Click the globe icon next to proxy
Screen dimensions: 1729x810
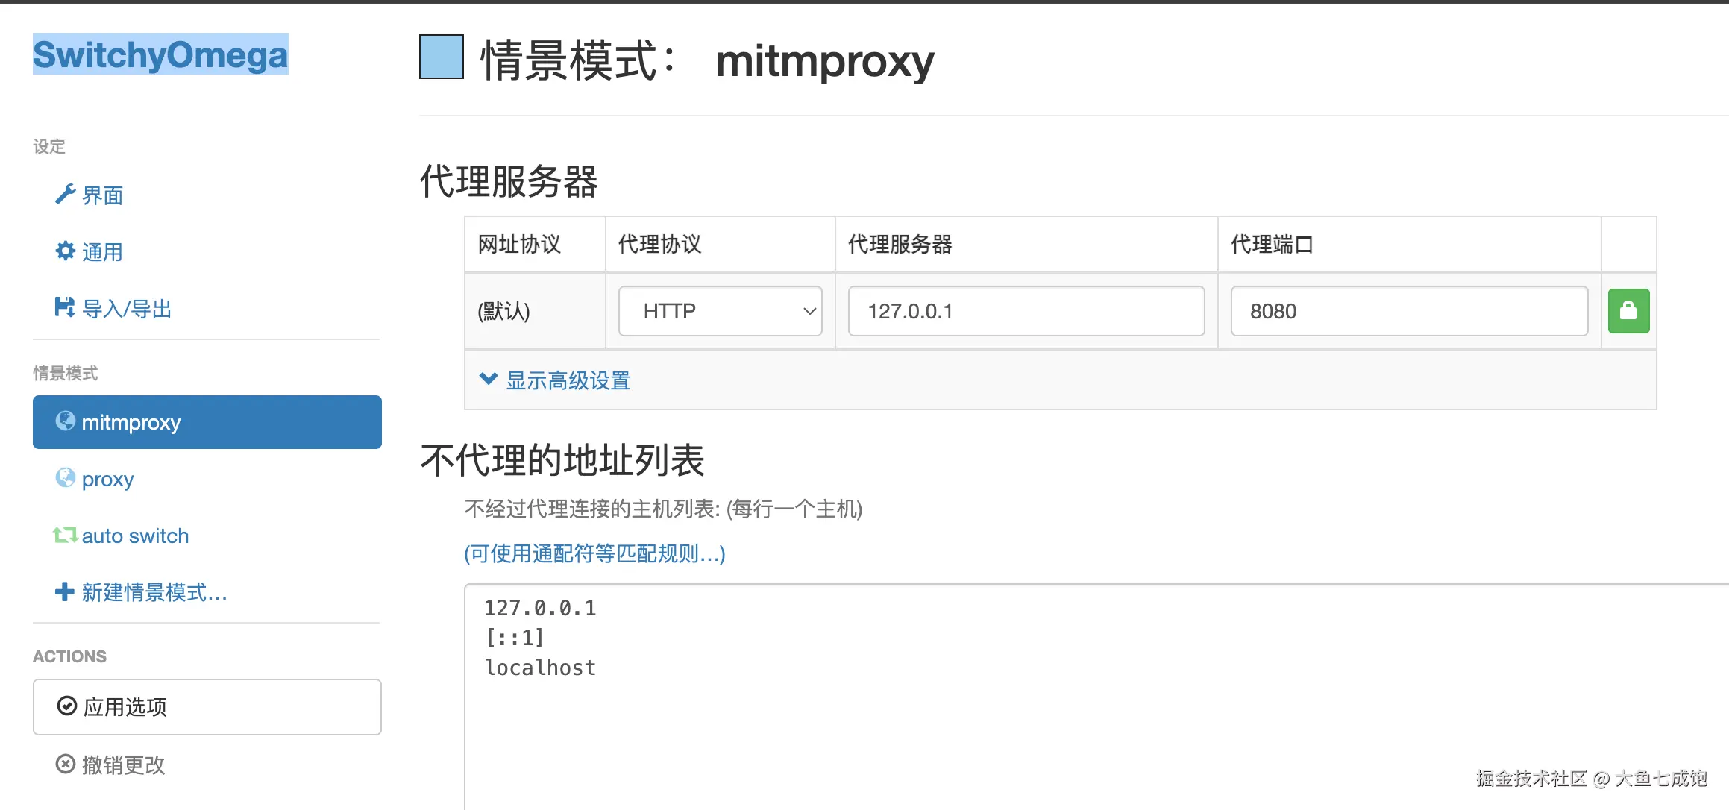click(x=66, y=478)
